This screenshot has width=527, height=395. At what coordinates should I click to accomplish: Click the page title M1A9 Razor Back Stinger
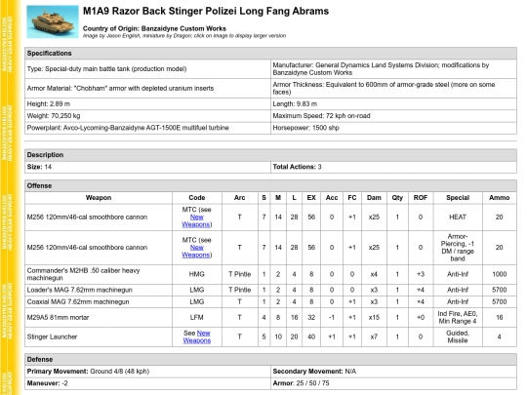pos(206,11)
